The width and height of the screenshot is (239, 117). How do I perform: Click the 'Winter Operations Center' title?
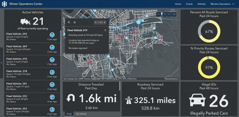point(26,4)
